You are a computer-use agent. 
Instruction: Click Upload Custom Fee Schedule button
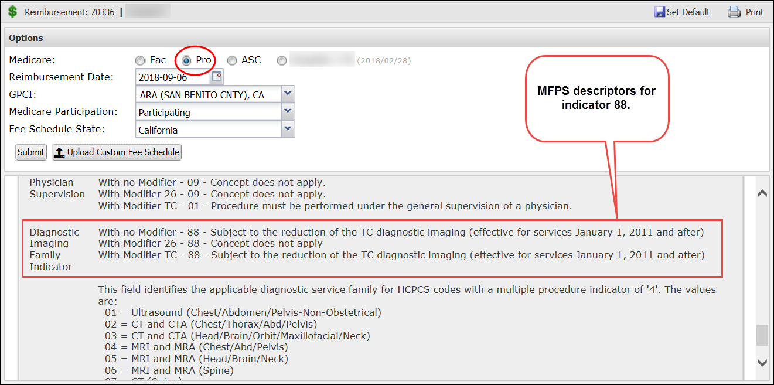tap(117, 152)
